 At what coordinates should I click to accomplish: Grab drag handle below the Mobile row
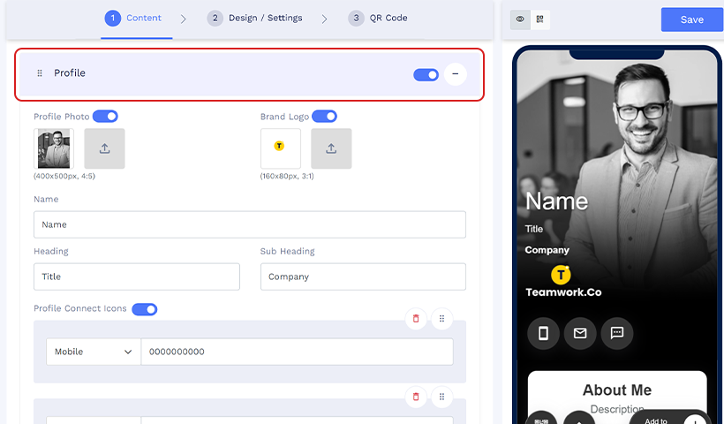[441, 397]
